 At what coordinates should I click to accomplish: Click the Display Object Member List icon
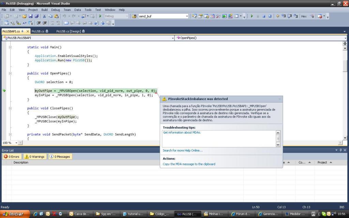[x=6, y=23]
